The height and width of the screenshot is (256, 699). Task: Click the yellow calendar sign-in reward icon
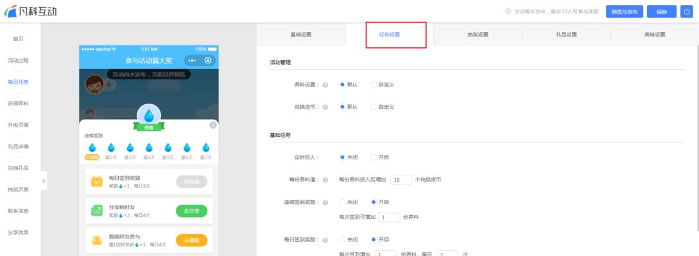point(97,181)
